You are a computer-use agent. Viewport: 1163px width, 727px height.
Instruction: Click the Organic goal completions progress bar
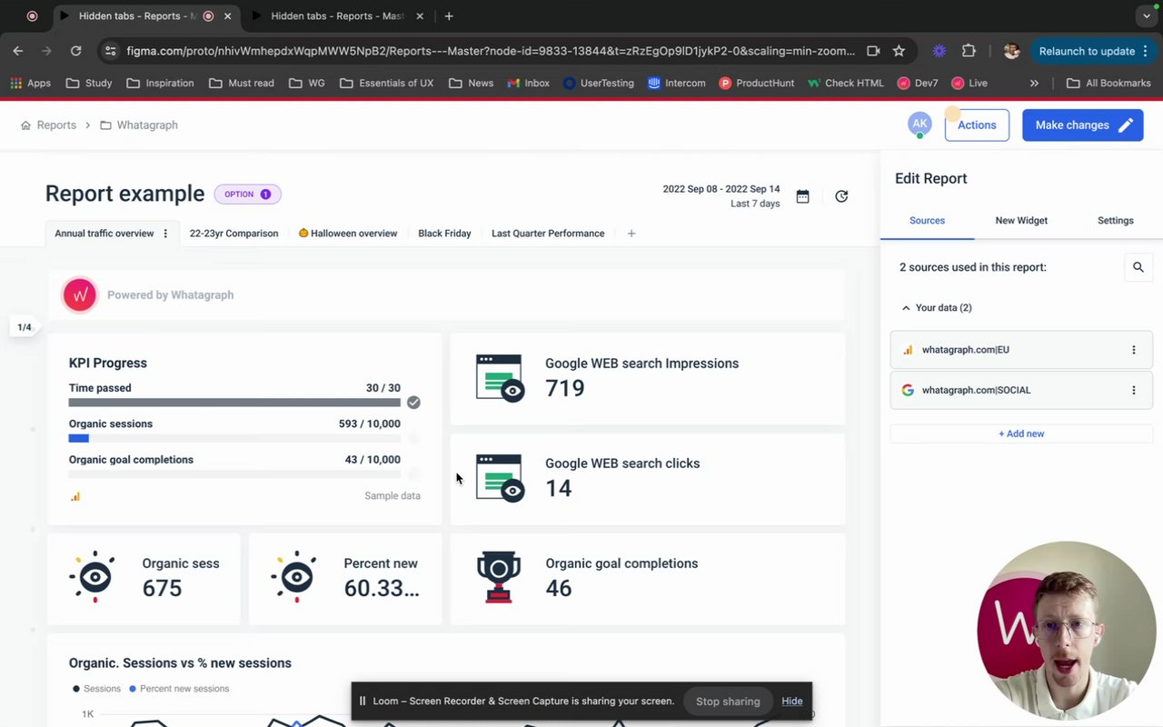pyautogui.click(x=234, y=473)
